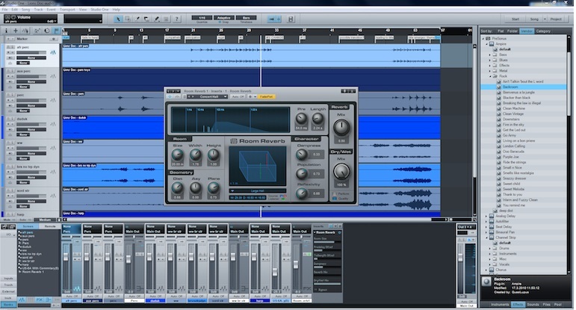Click the Reverb Mix knob

pos(341,127)
